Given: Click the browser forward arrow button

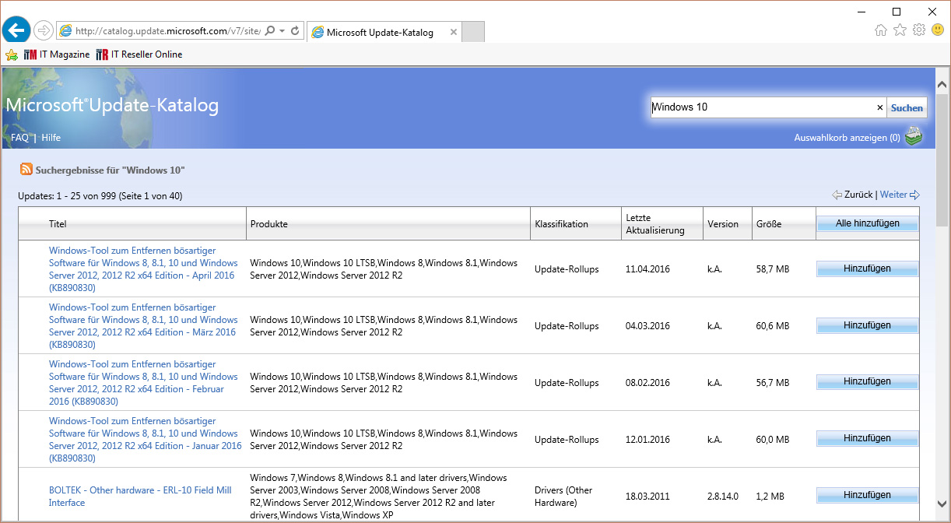Looking at the screenshot, I should pos(44,31).
